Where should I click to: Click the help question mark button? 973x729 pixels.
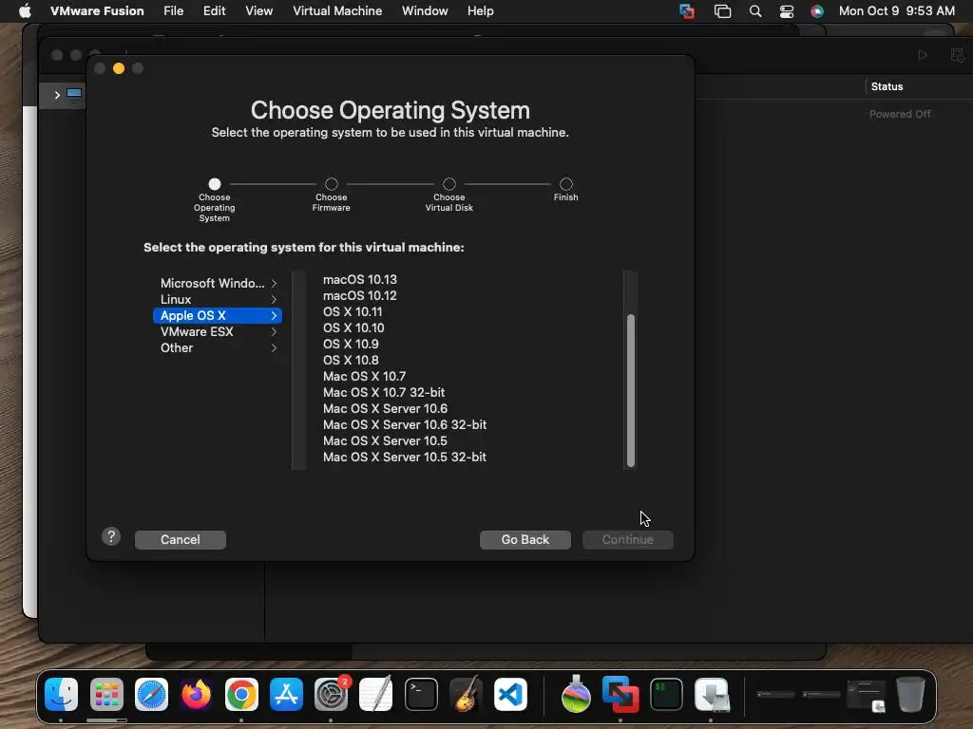(x=111, y=536)
